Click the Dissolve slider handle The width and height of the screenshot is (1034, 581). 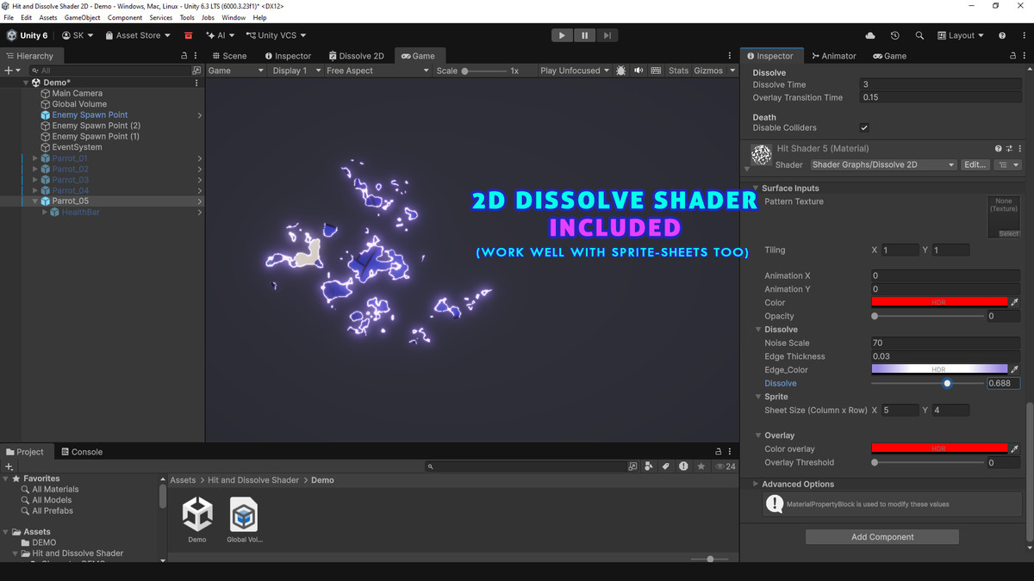pos(947,383)
